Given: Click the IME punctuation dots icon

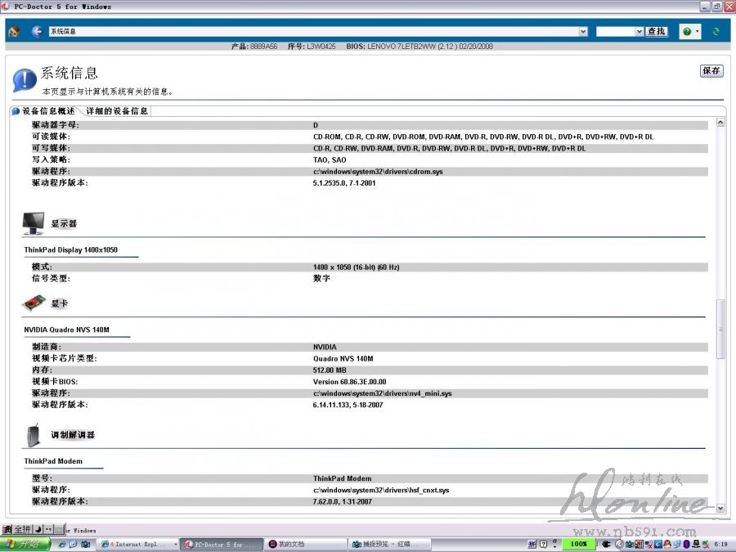Looking at the screenshot, I should (x=48, y=529).
